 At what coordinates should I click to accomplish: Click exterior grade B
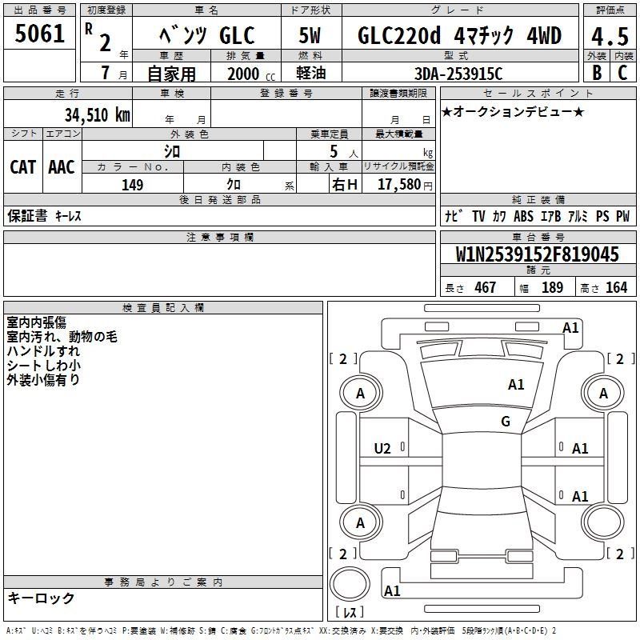[597, 72]
